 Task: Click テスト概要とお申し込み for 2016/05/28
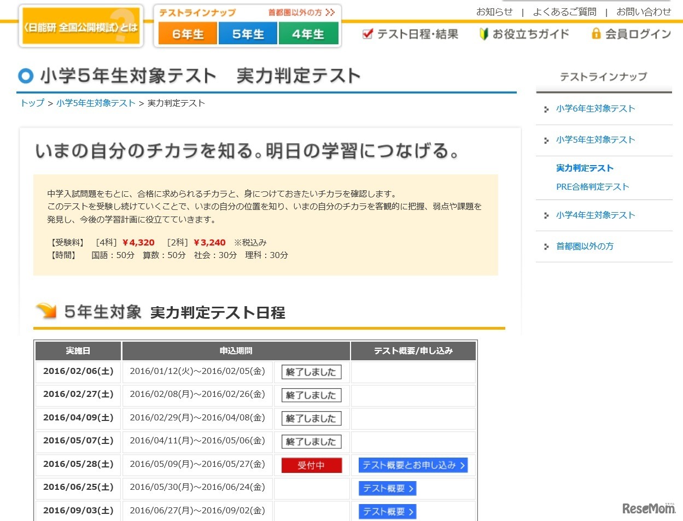pyautogui.click(x=413, y=465)
